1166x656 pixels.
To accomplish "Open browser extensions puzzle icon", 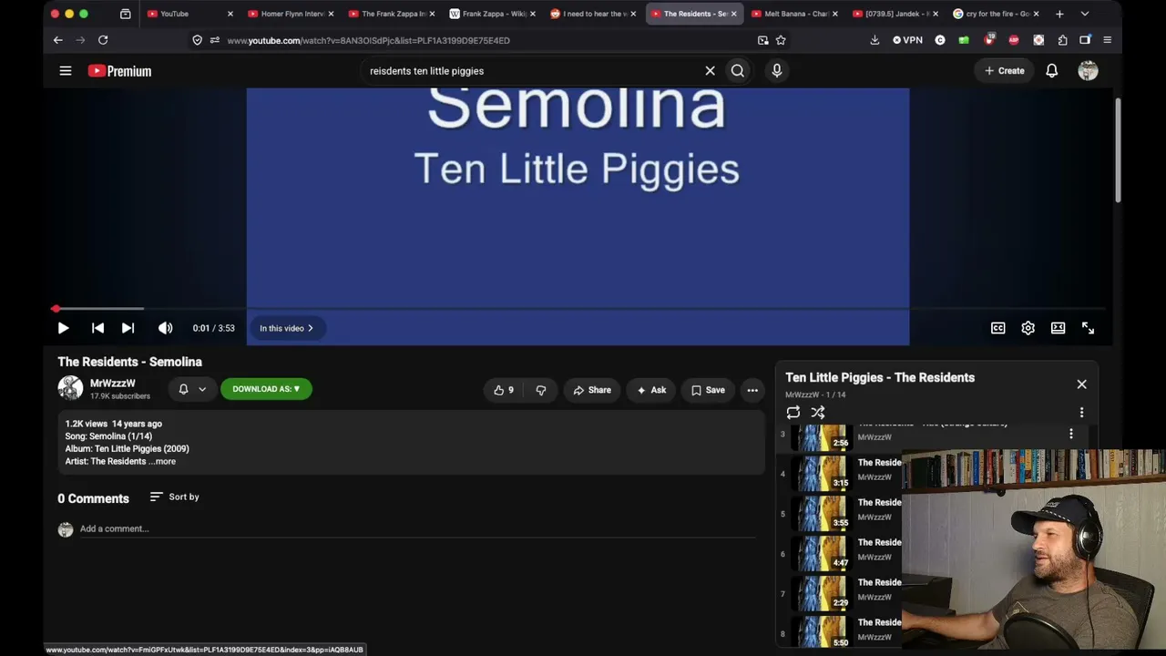I will click(1062, 40).
